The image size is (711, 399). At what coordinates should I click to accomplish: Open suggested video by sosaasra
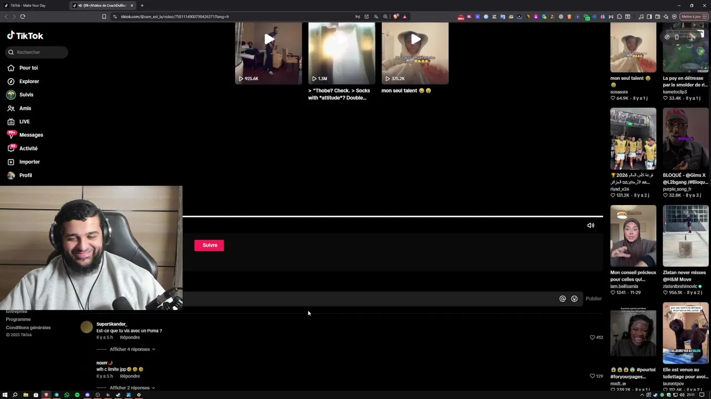(x=633, y=48)
